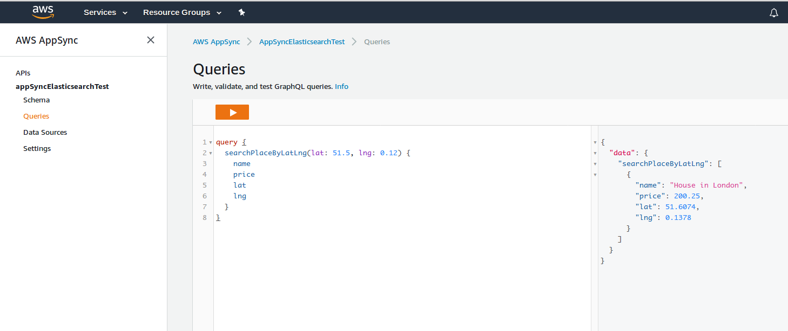The width and height of the screenshot is (788, 331).
Task: Close the AWS AppSync side panel with the X
Action: [x=151, y=39]
